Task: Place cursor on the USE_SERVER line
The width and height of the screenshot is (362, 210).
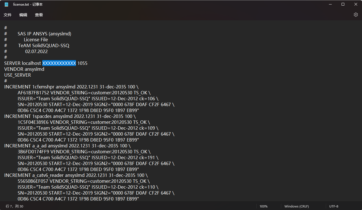Action: (x=18, y=75)
